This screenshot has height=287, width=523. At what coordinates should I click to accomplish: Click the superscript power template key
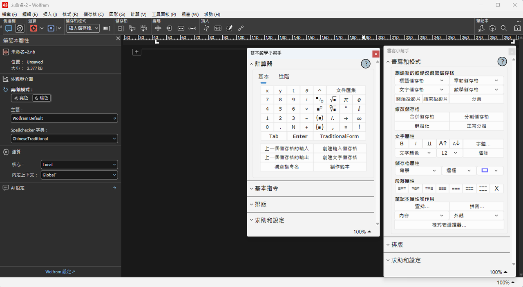pos(320,109)
